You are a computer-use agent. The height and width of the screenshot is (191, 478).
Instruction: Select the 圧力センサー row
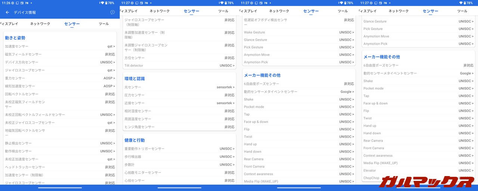(179, 95)
